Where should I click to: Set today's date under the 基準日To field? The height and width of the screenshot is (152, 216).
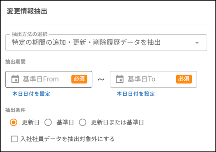click(x=136, y=94)
